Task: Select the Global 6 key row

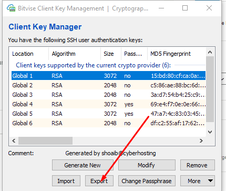Action: [x=108, y=123]
